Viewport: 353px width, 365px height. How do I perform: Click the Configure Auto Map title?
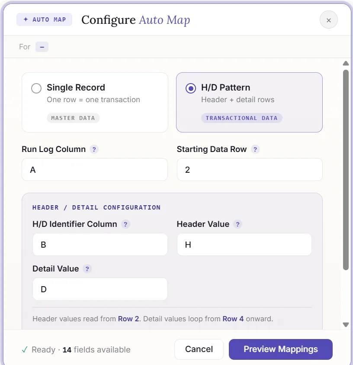click(x=135, y=20)
